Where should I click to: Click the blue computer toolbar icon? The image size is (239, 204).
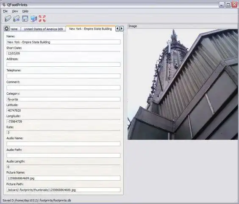33,19
